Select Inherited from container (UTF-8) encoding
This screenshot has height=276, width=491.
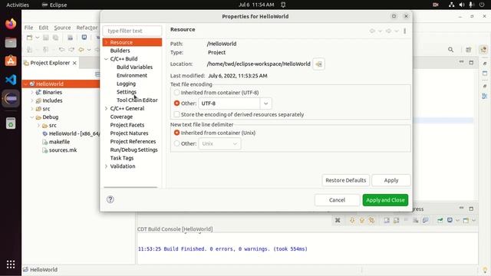pos(177,93)
